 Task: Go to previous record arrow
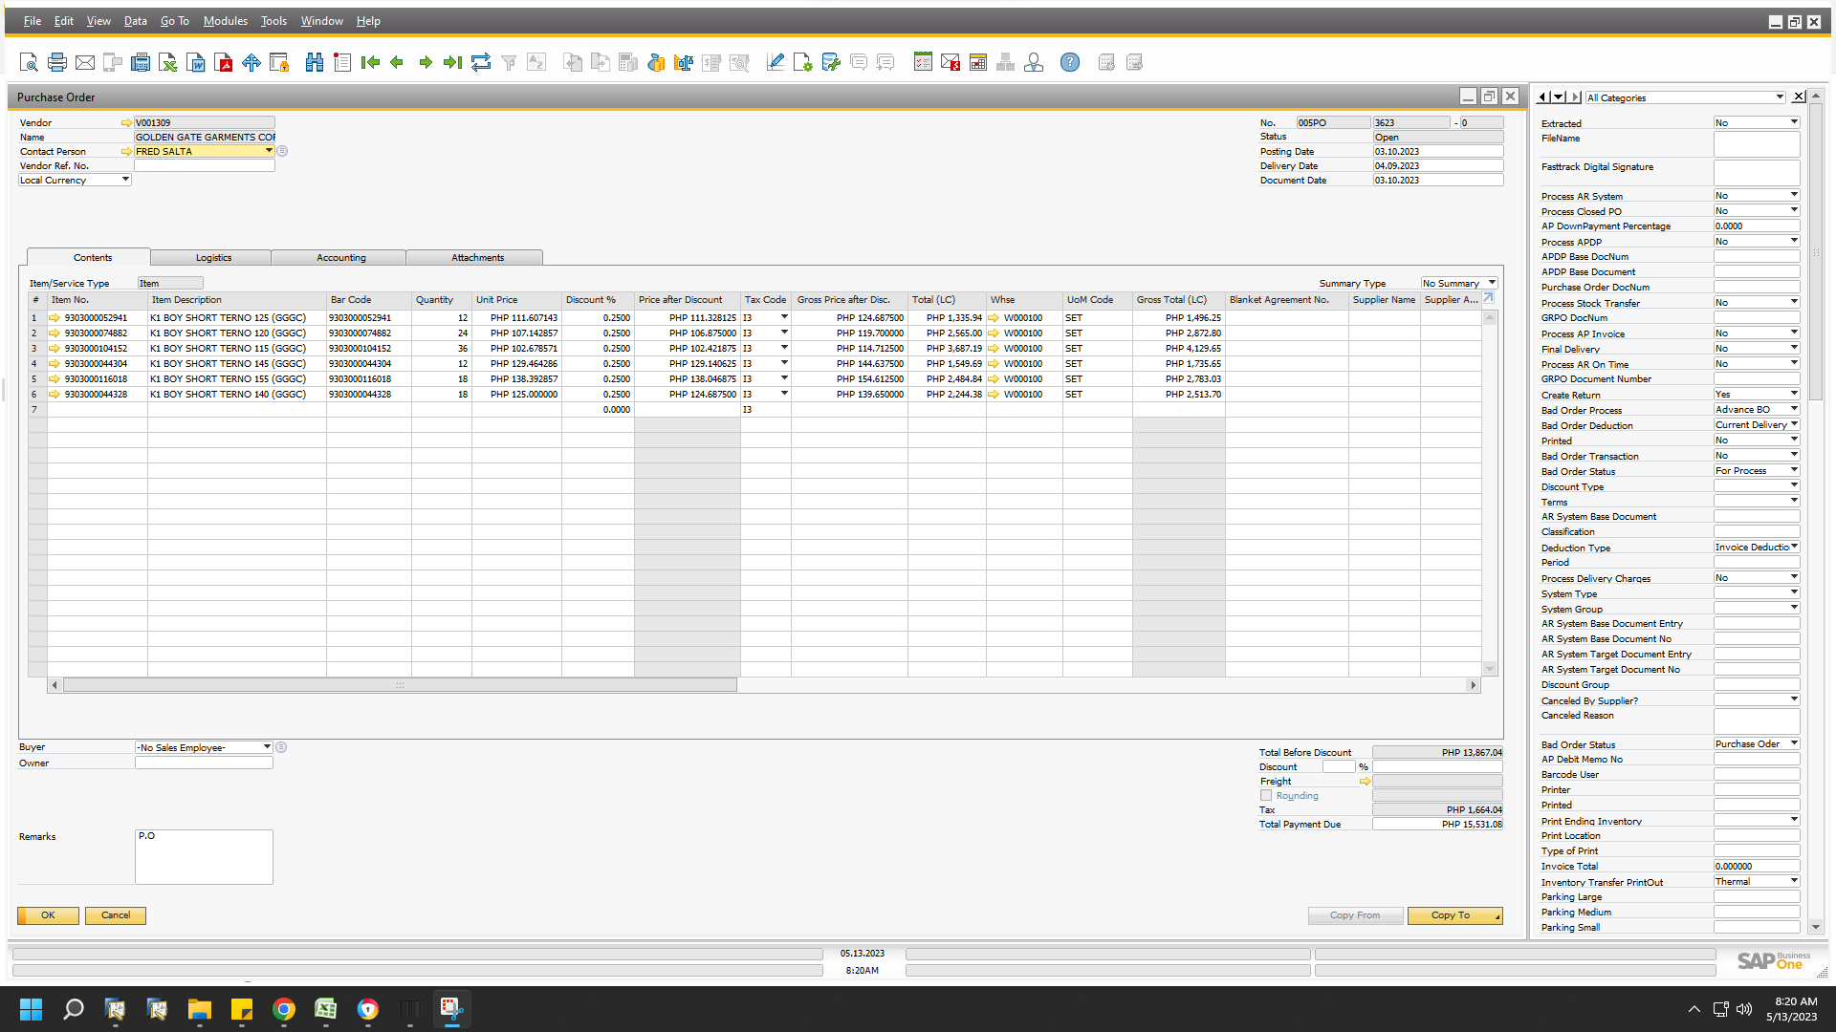[x=397, y=62]
